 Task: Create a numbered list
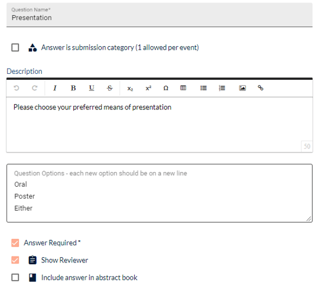222,88
